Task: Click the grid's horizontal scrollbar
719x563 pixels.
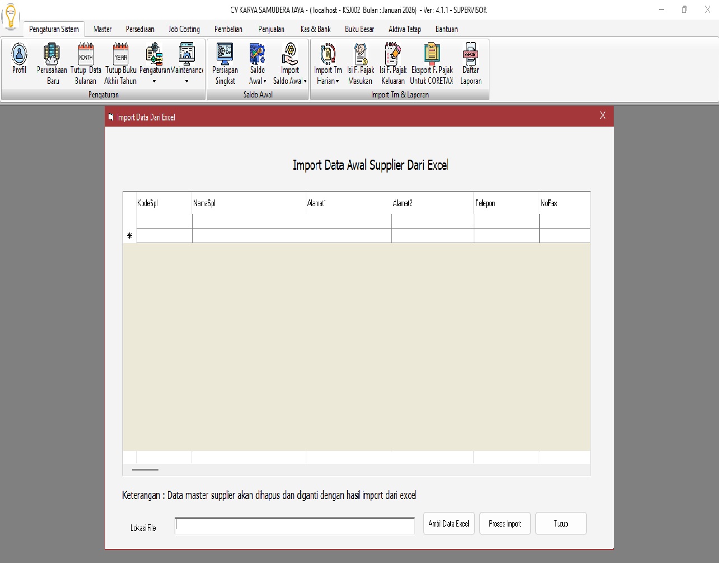Action: tap(146, 469)
